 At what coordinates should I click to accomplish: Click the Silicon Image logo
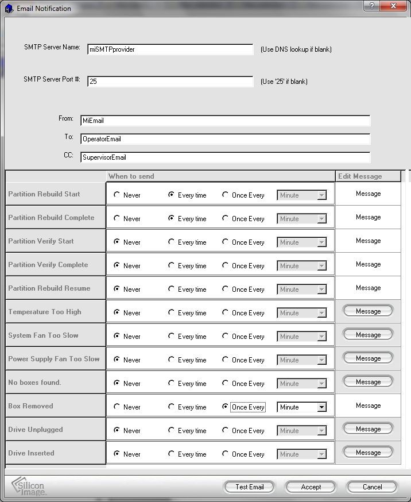[30, 486]
